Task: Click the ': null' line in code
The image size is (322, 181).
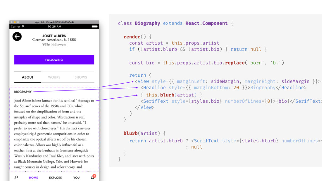Action: click(194, 147)
